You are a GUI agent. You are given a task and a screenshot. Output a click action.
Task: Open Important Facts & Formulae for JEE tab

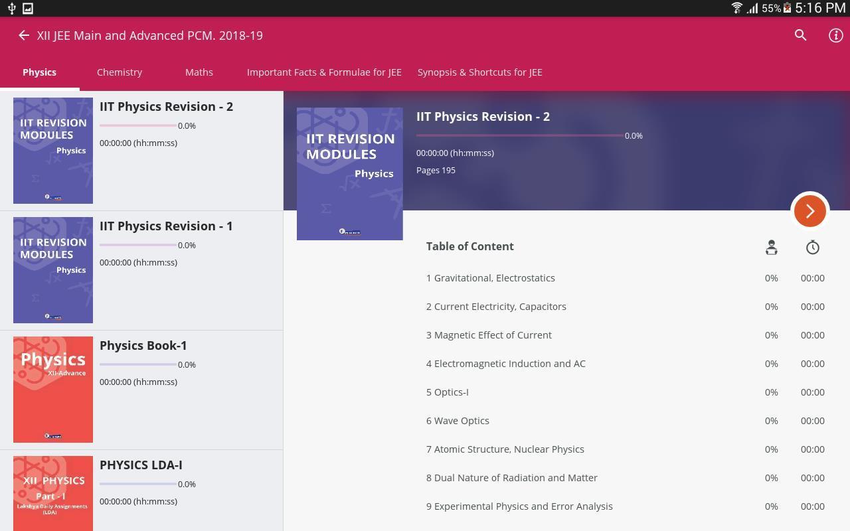(x=324, y=72)
